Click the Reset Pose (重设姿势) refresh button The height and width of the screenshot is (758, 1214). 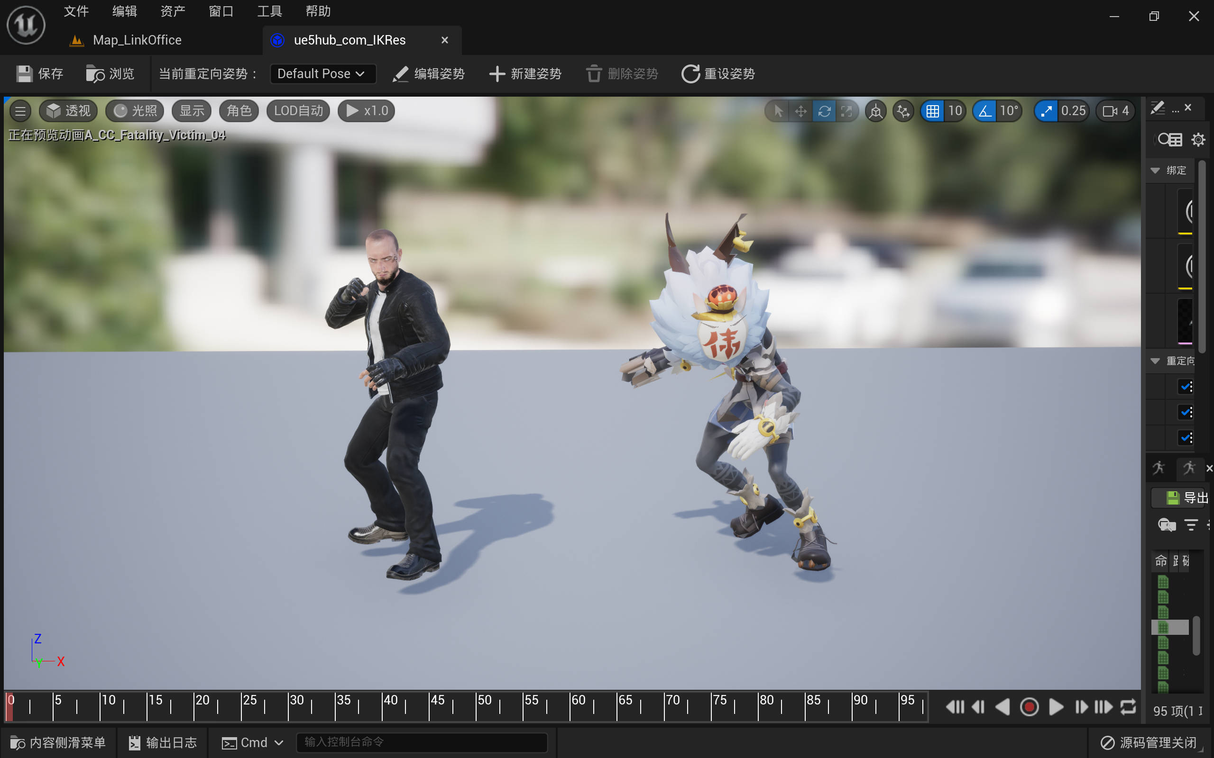tap(718, 74)
